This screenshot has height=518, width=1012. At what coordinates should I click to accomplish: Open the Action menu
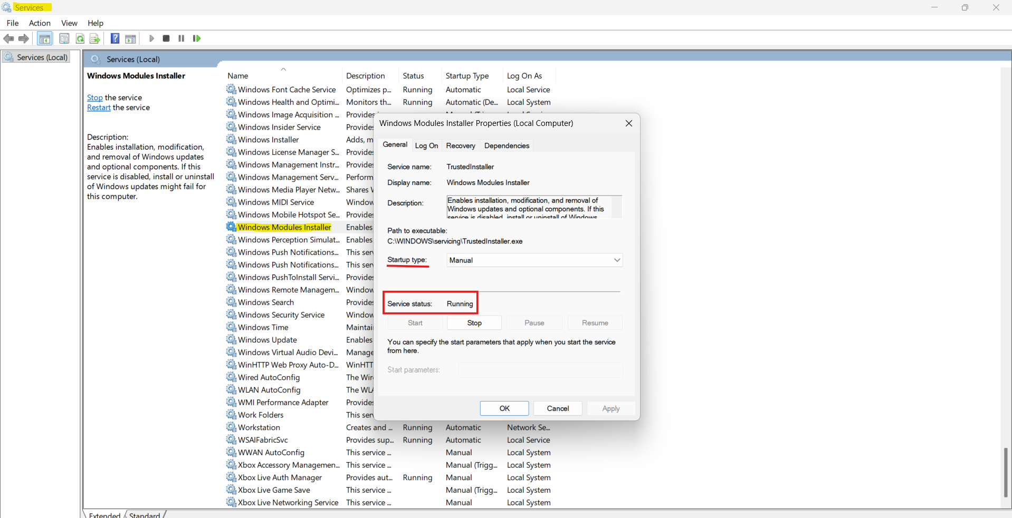click(40, 23)
